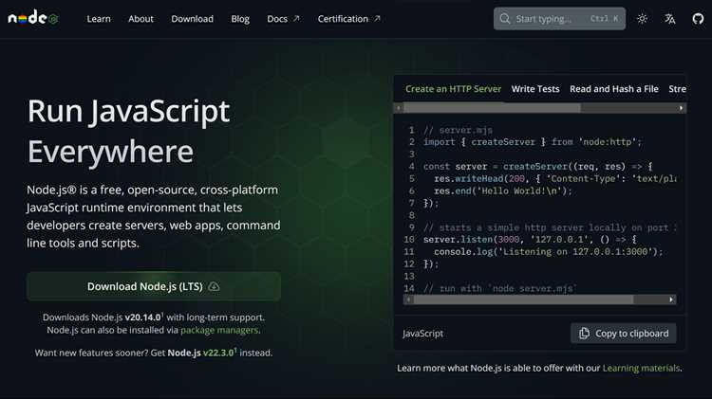Click the Copy to clipboard button
Screen dimensions: 712x399
623,334
